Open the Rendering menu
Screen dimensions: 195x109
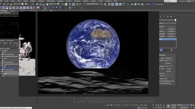(60, 1)
